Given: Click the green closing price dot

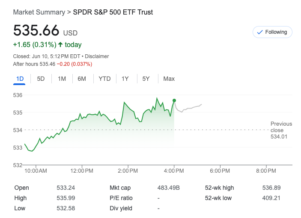Looking at the screenshot, I should point(174,100).
